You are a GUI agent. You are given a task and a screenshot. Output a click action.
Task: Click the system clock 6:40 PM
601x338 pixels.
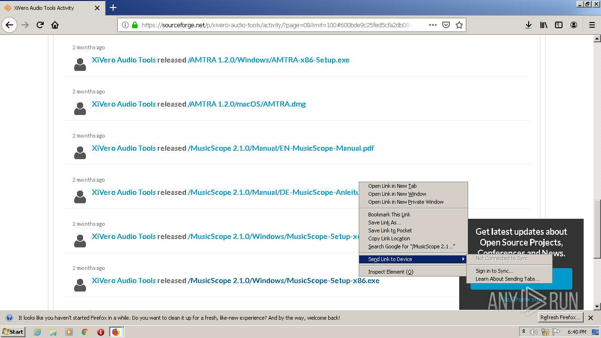coord(577,332)
